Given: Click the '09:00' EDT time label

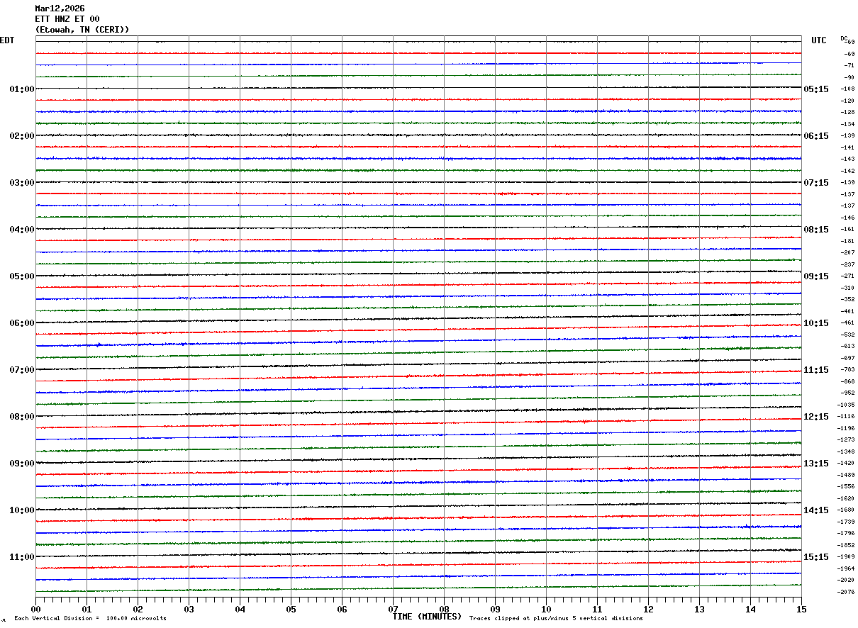Looking at the screenshot, I should [22, 464].
